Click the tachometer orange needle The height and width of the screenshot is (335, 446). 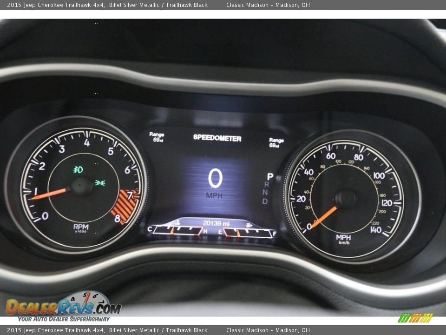(50, 193)
